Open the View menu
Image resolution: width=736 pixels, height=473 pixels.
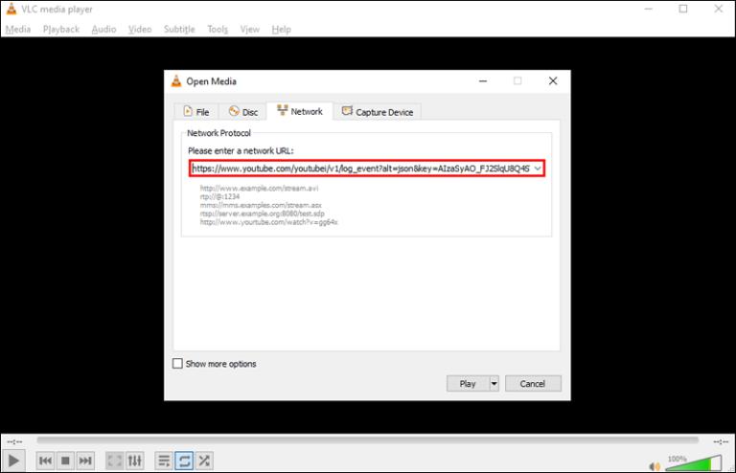click(x=250, y=29)
